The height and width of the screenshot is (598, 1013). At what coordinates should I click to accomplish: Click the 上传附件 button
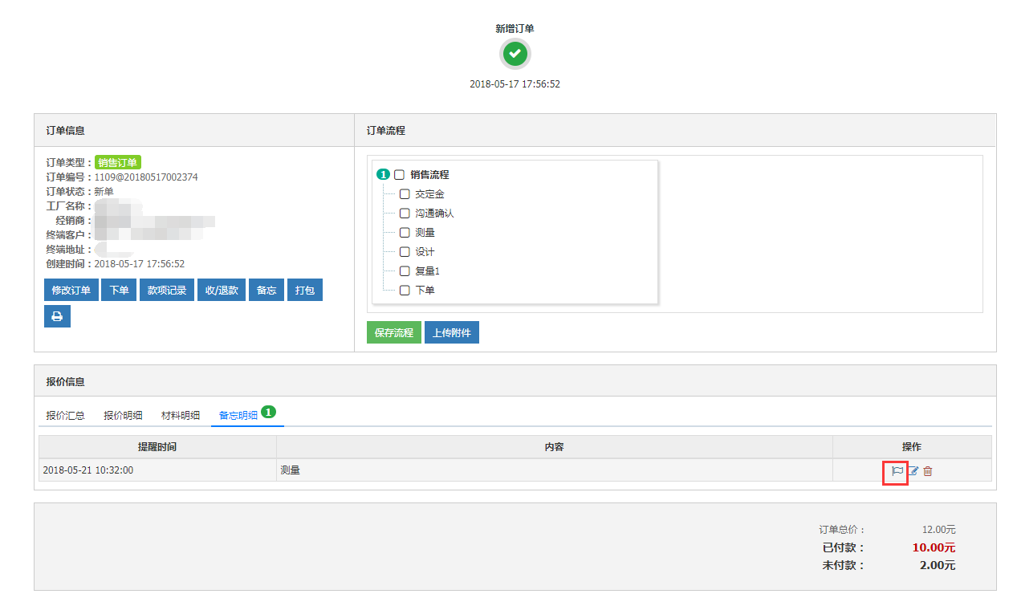click(x=451, y=332)
